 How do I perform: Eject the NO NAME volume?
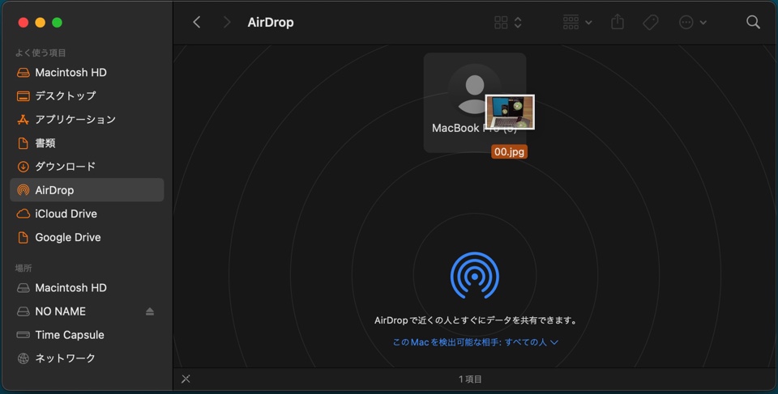click(x=150, y=311)
